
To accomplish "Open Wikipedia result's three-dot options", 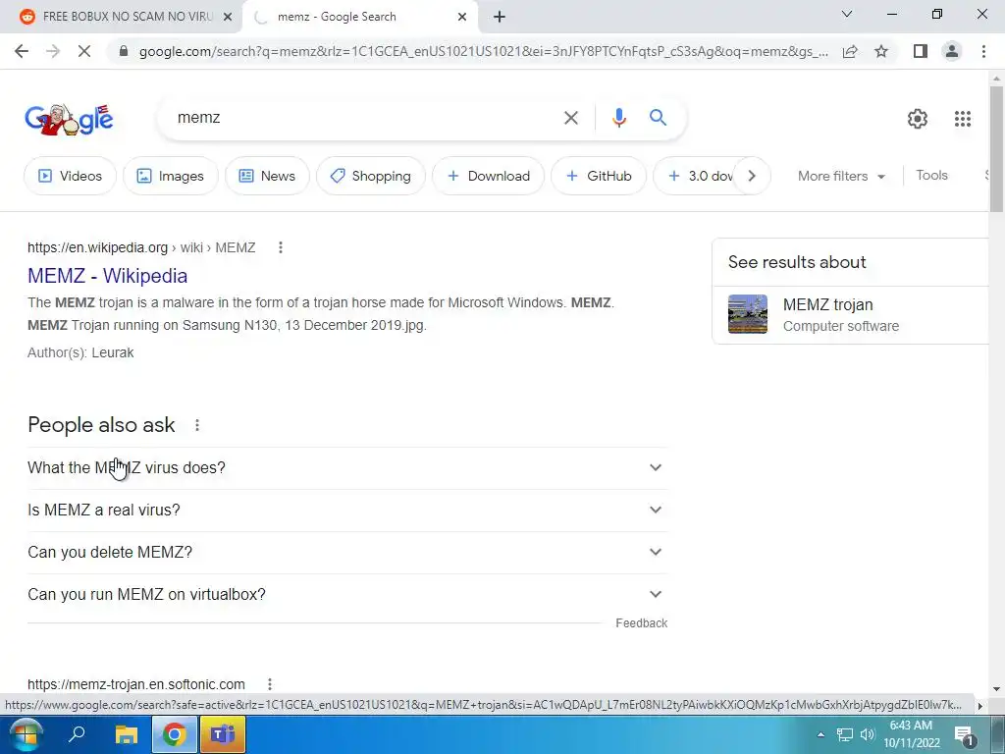I will [x=280, y=247].
